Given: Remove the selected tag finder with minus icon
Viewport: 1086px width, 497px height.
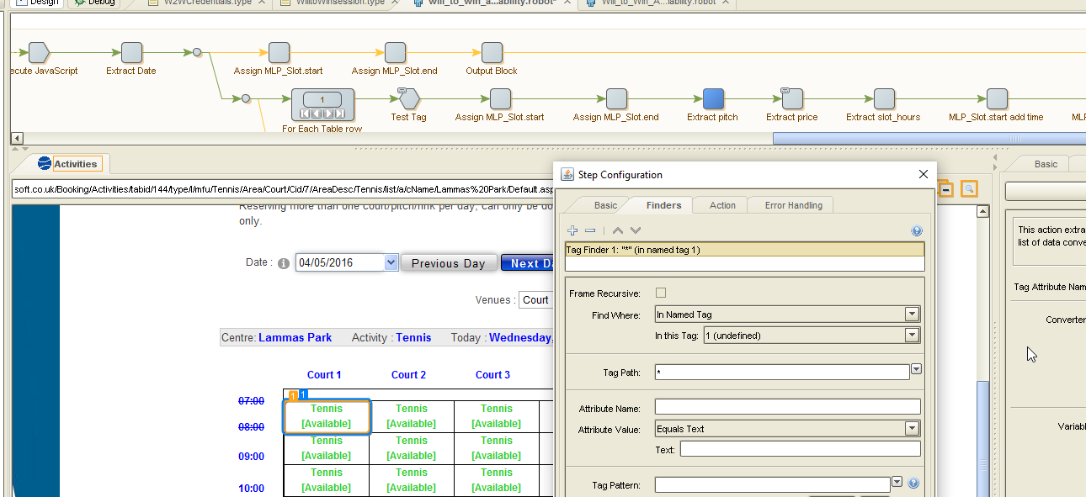Looking at the screenshot, I should [x=590, y=230].
